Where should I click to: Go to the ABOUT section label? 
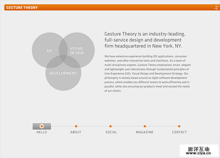[76, 132]
